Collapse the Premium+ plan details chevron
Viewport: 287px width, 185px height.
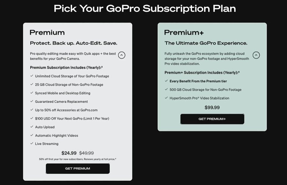point(256,55)
